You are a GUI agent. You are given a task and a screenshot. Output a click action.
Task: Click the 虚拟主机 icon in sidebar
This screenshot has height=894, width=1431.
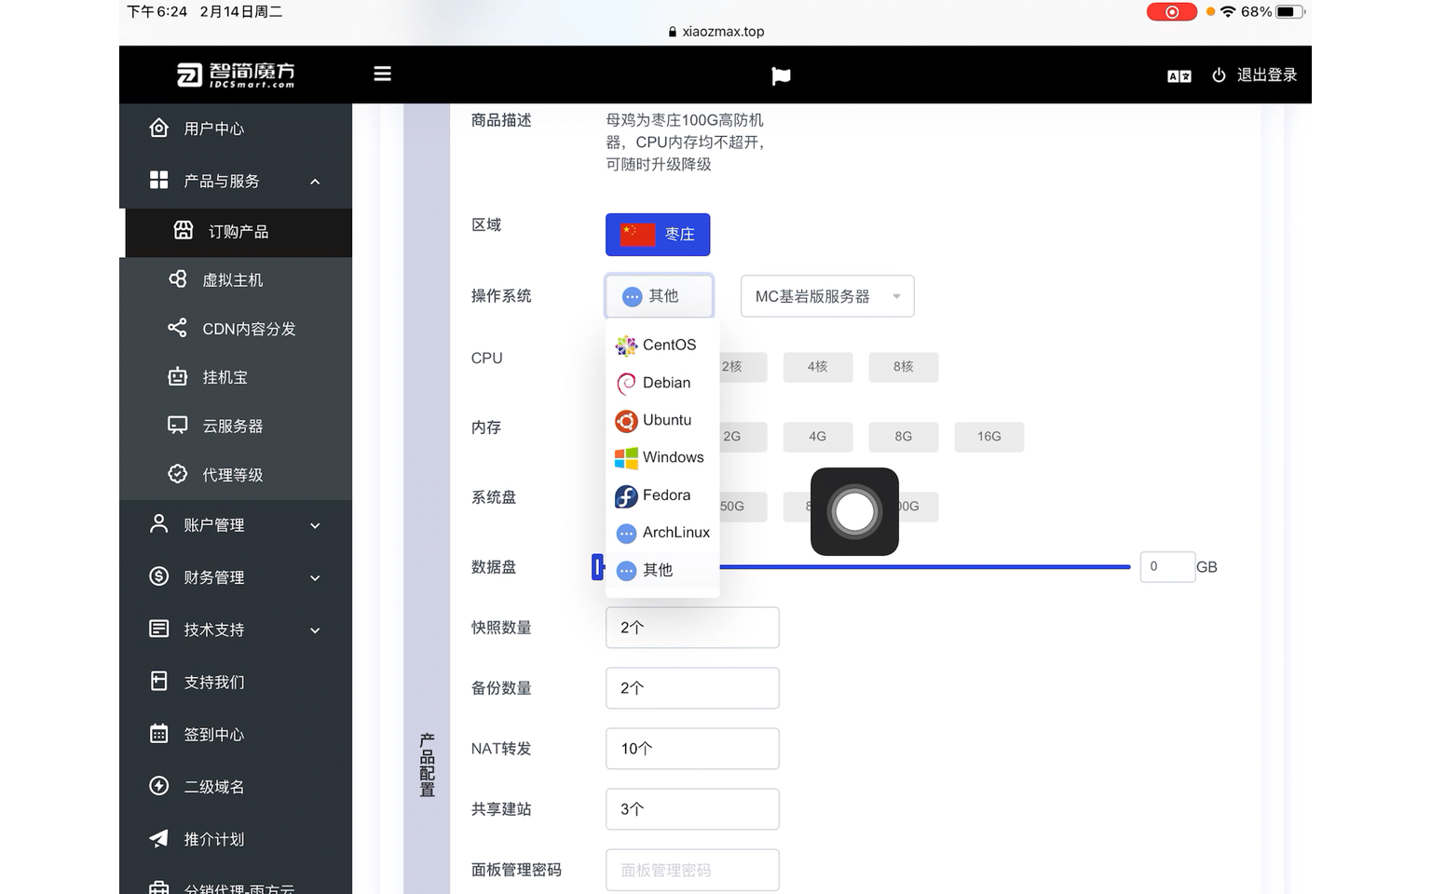177,279
